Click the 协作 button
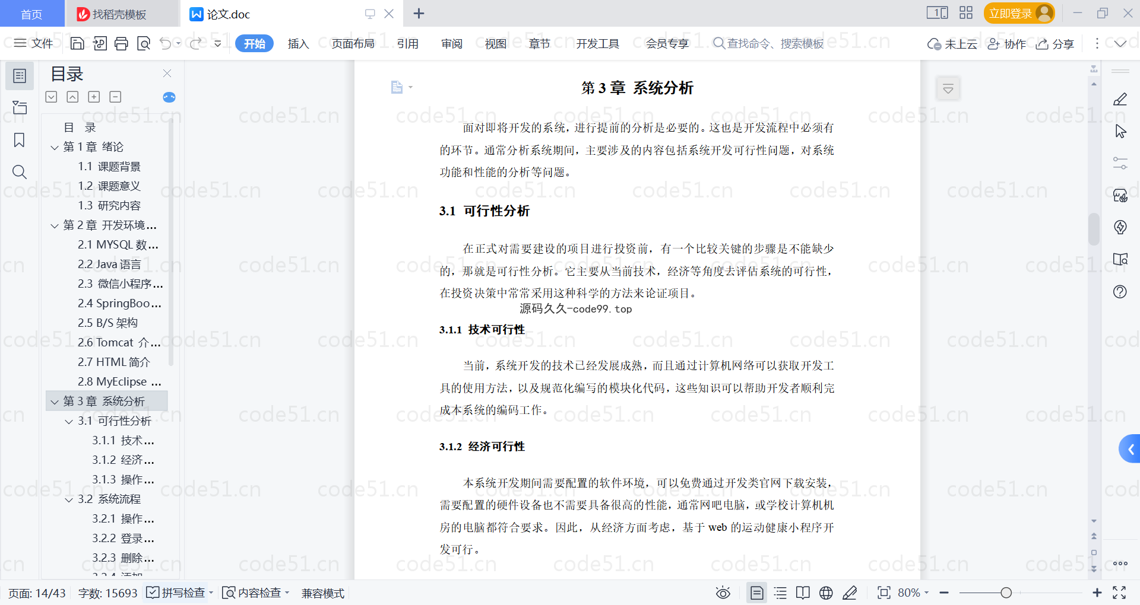The image size is (1140, 605). pos(1006,44)
